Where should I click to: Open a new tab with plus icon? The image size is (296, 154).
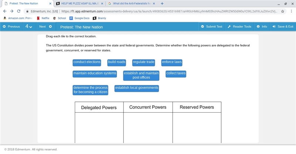click(x=162, y=3)
